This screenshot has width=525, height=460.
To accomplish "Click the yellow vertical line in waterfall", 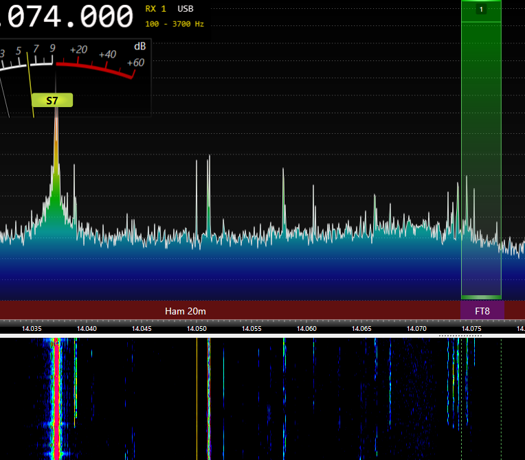I will pyautogui.click(x=197, y=398).
